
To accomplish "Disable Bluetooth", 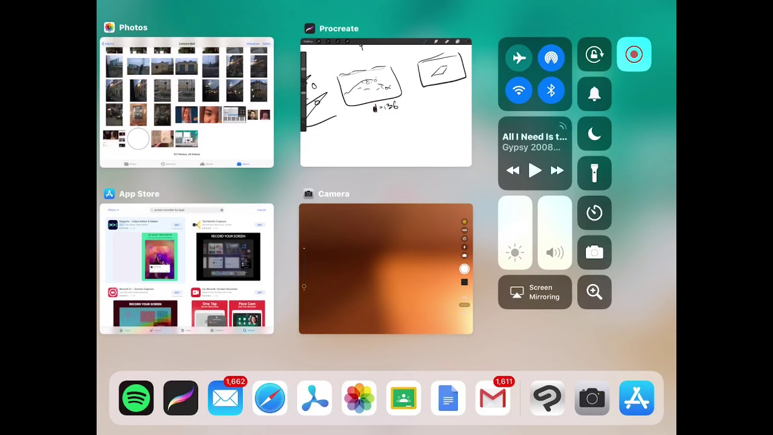I will point(551,91).
